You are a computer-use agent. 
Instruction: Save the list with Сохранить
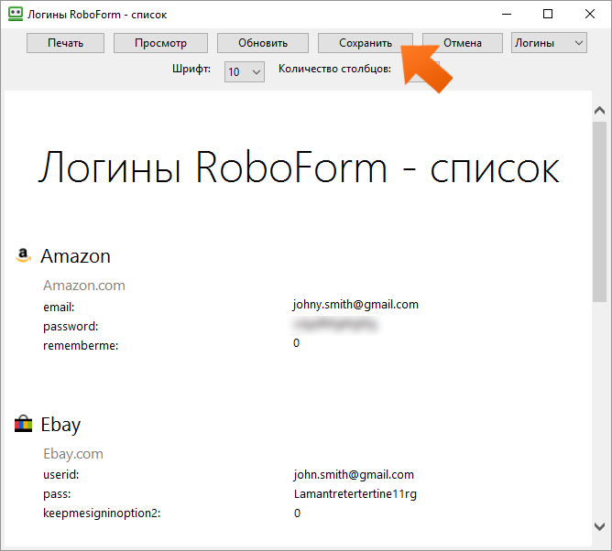(x=366, y=43)
